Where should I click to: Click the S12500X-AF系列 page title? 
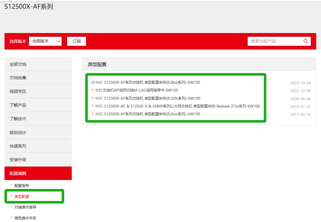tap(29, 6)
